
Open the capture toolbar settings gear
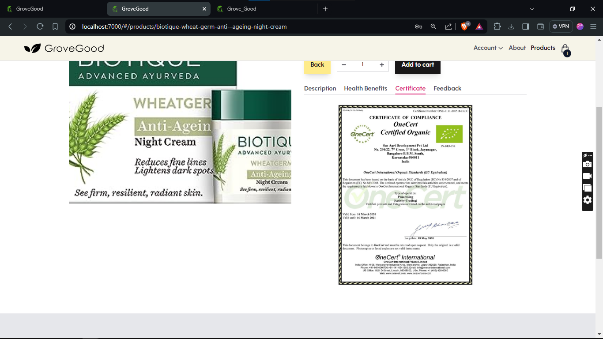(x=587, y=200)
